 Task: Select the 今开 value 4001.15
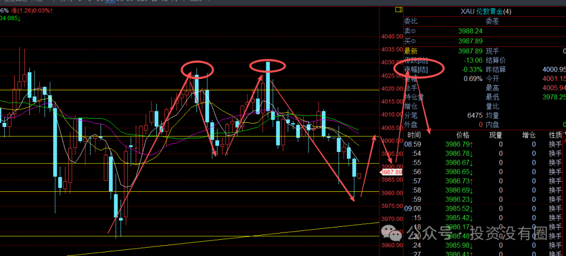[x=554, y=79]
